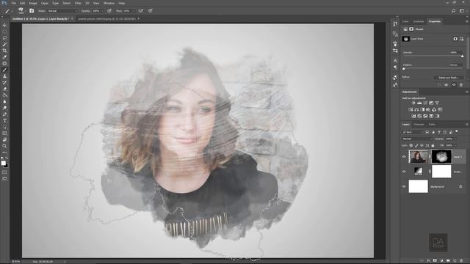The image size is (470, 264).
Task: Select the Zoom tool in toolbar
Action: [4, 146]
